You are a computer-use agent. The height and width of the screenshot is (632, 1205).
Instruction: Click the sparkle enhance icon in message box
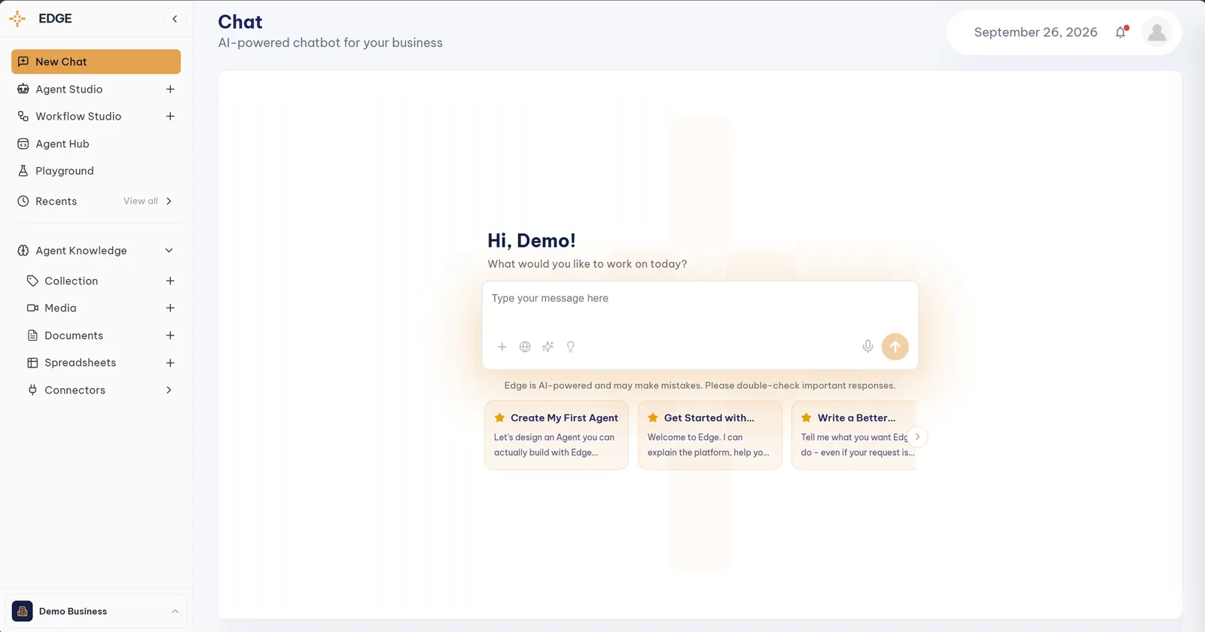coord(548,347)
